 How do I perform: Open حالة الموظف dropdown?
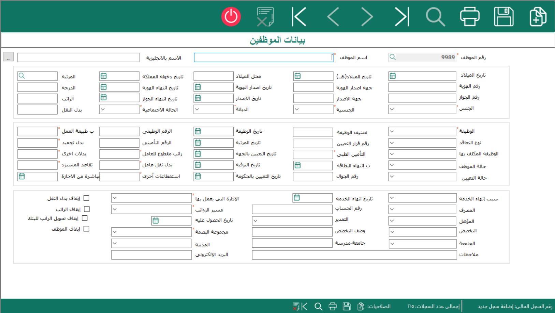[x=392, y=165]
